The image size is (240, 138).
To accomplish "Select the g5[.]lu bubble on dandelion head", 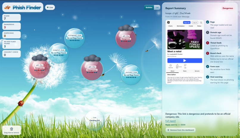I will point(39,69).
